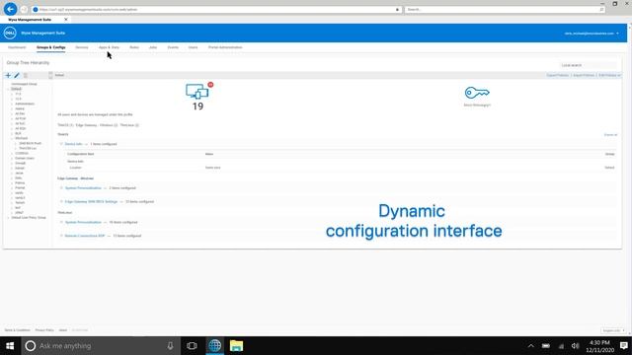The height and width of the screenshot is (355, 632).
Task: Click the Expand all link
Action: coord(610,135)
